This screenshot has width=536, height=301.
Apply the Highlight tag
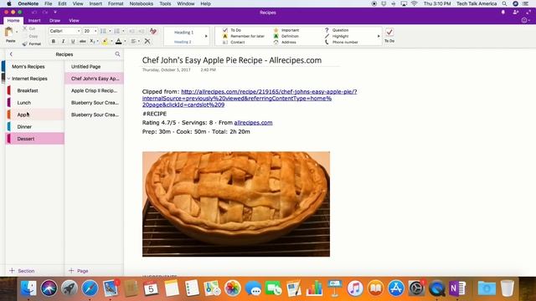point(337,36)
